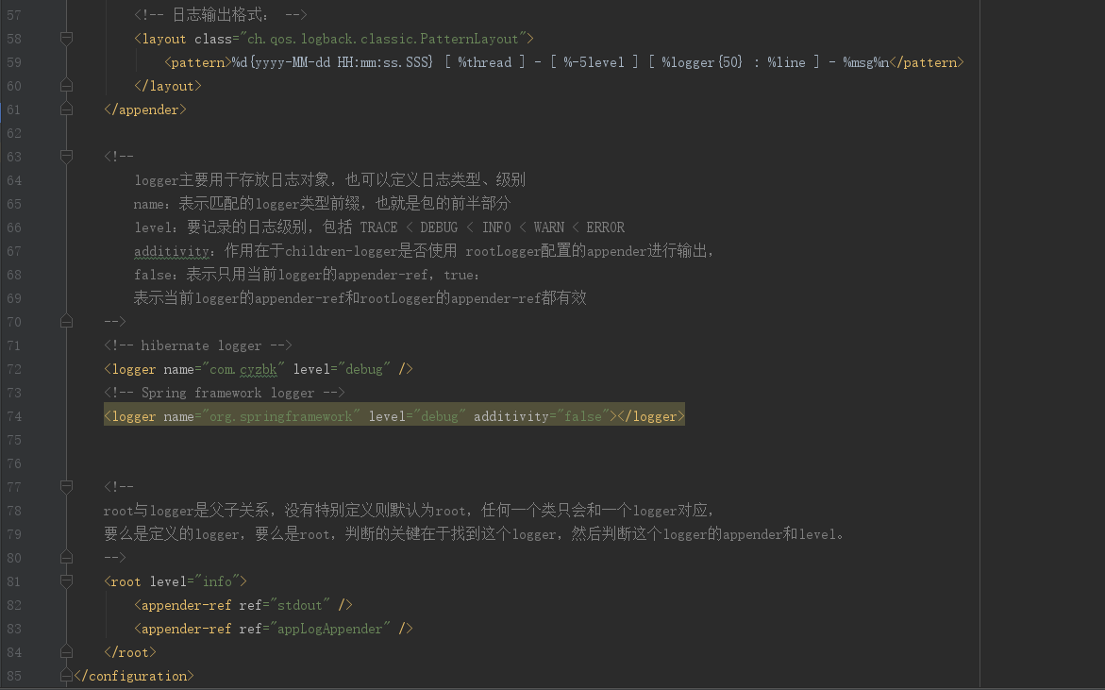Click the 'hibernate logger' comment
Screen dimensions: 1105x690
197,346
